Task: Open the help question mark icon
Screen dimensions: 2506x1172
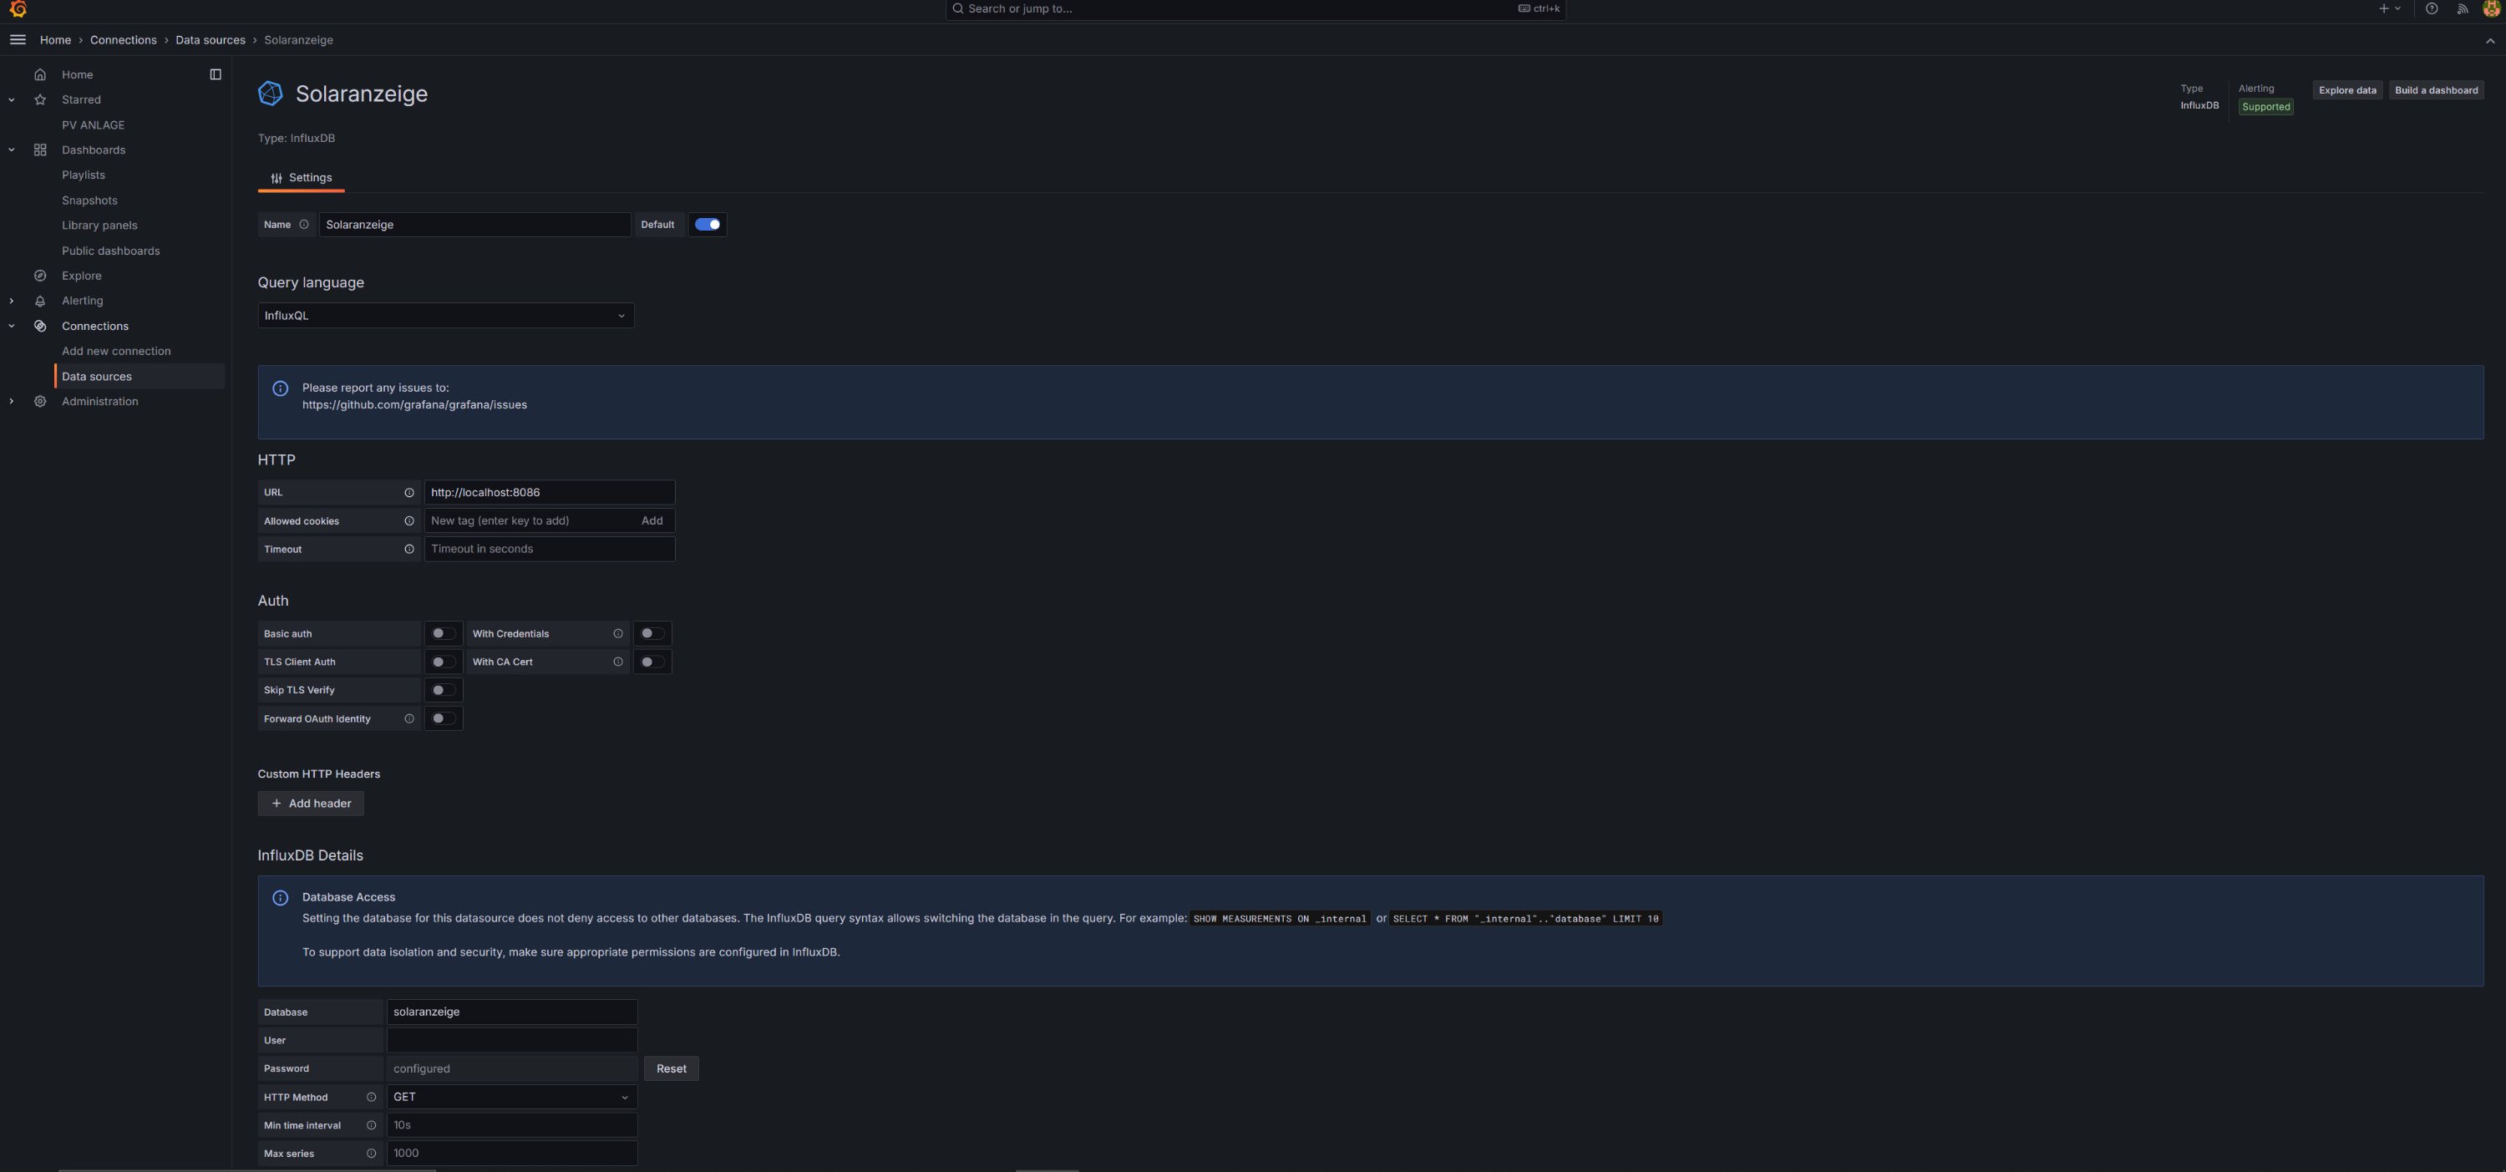Action: point(2431,8)
